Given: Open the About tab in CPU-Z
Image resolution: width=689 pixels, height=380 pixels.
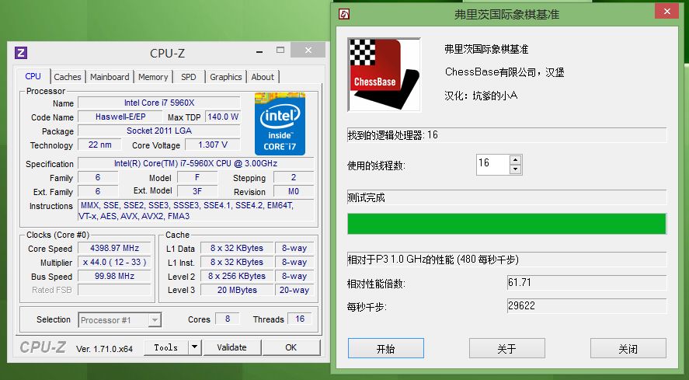Looking at the screenshot, I should coord(263,77).
